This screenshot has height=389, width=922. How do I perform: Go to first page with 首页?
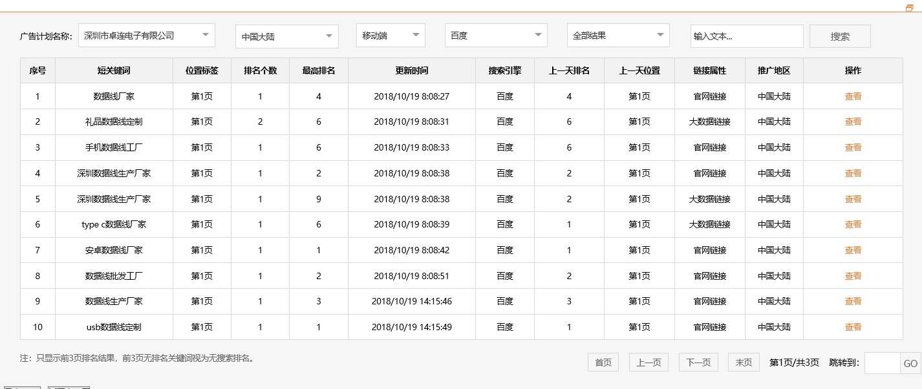coord(603,362)
